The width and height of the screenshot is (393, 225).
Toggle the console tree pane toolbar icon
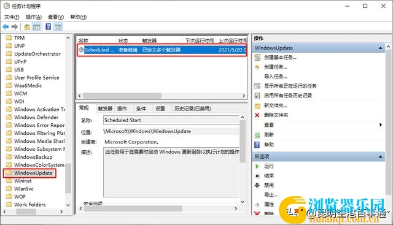[37, 27]
